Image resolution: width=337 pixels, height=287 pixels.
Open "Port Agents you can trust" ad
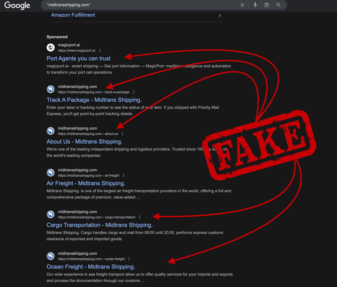tap(78, 58)
